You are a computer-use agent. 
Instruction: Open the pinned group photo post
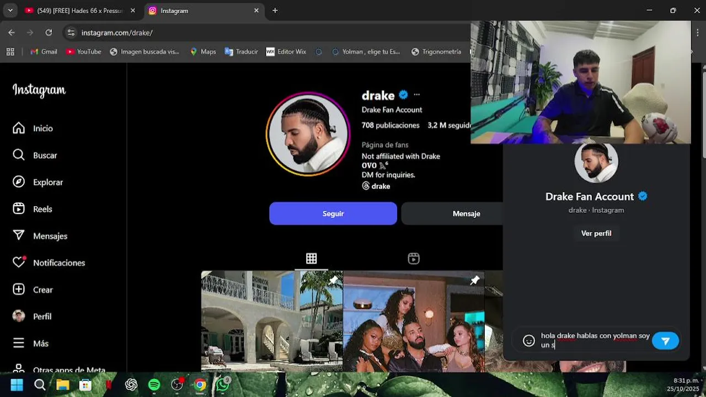414,321
